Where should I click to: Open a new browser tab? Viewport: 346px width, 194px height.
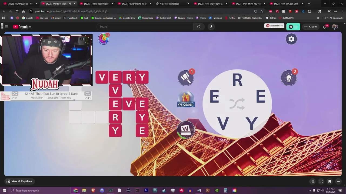click(x=309, y=4)
